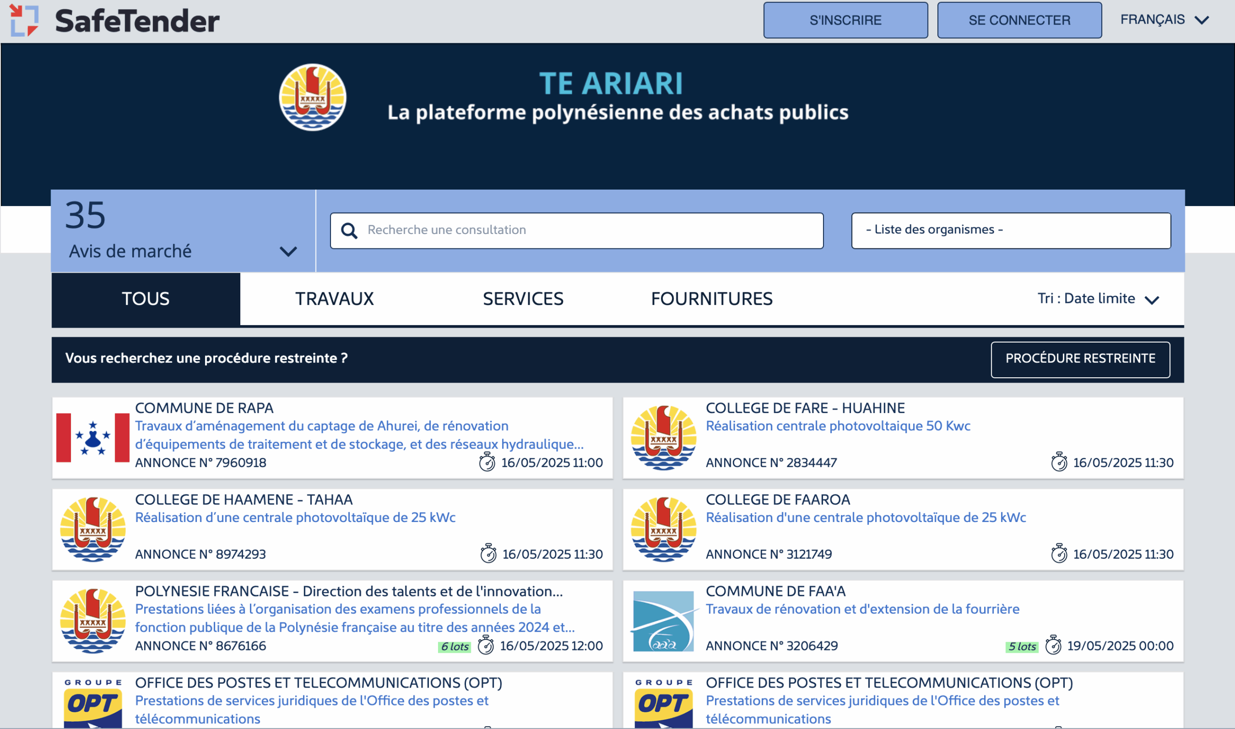Viewport: 1235px width, 729px height.
Task: Click COMMUNE DE FAA'A heading
Action: [775, 591]
